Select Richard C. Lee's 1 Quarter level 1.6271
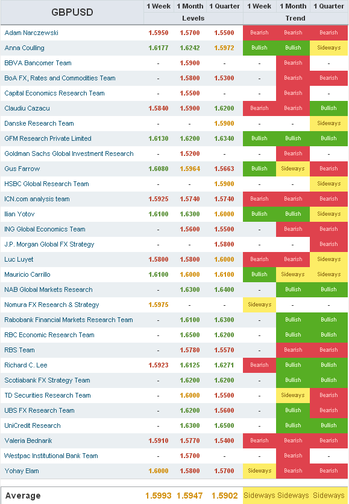The height and width of the screenshot is (504, 349). (x=224, y=365)
